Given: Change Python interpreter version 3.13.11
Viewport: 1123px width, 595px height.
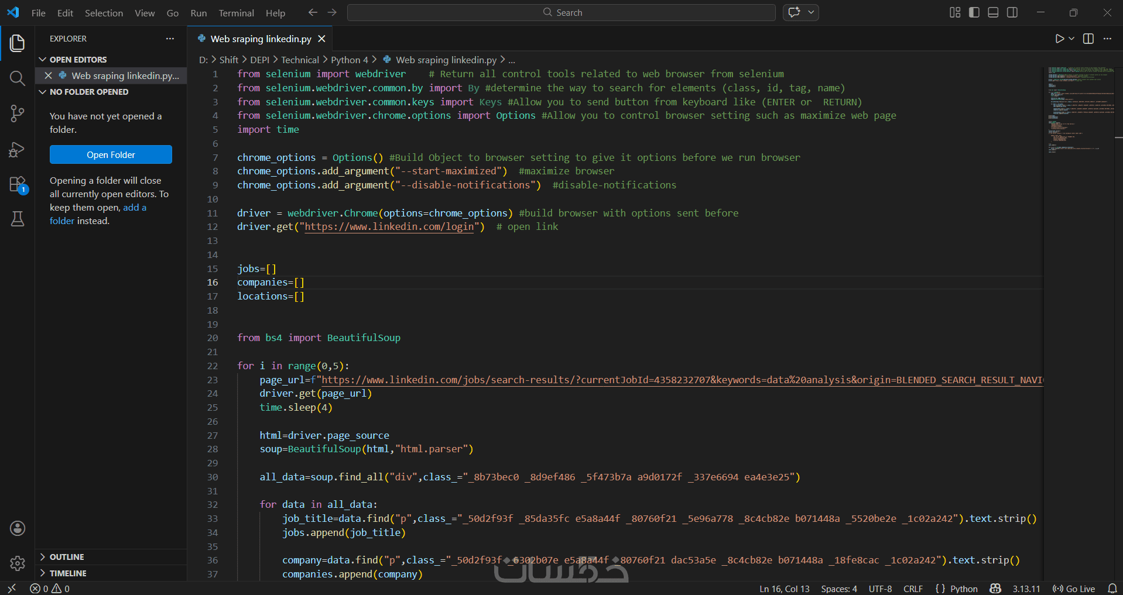Looking at the screenshot, I should (1026, 589).
